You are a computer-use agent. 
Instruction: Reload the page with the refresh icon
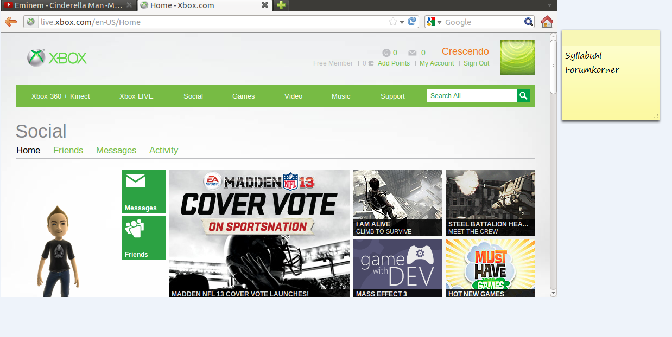point(412,22)
